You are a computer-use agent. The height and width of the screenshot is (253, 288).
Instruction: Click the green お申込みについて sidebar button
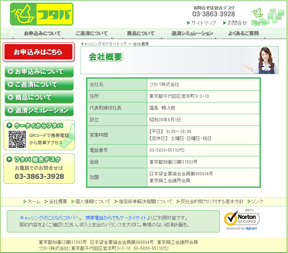(39, 71)
